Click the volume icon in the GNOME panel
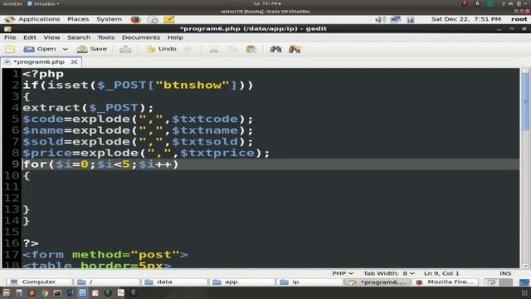Image resolution: width=531 pixels, height=299 pixels. click(380, 20)
